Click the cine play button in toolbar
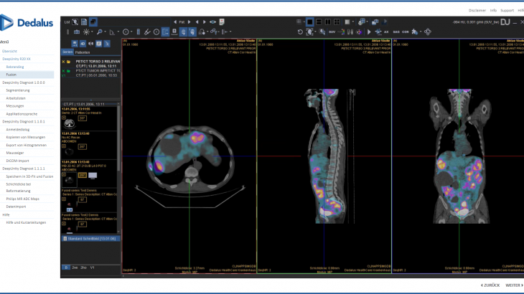 (369, 32)
